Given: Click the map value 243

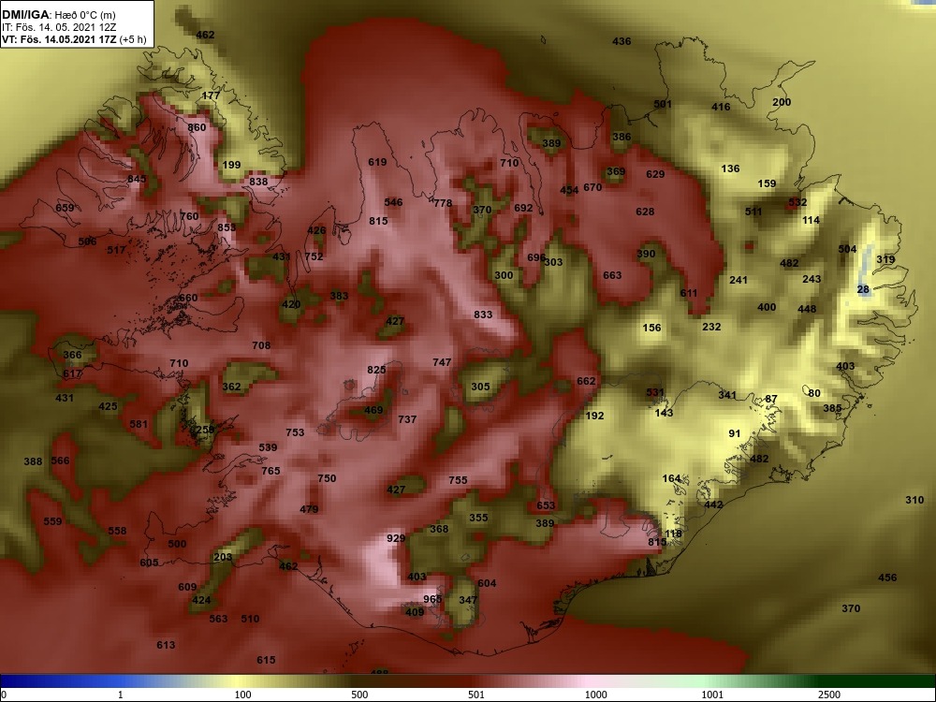Looking at the screenshot, I should pyautogui.click(x=812, y=279).
